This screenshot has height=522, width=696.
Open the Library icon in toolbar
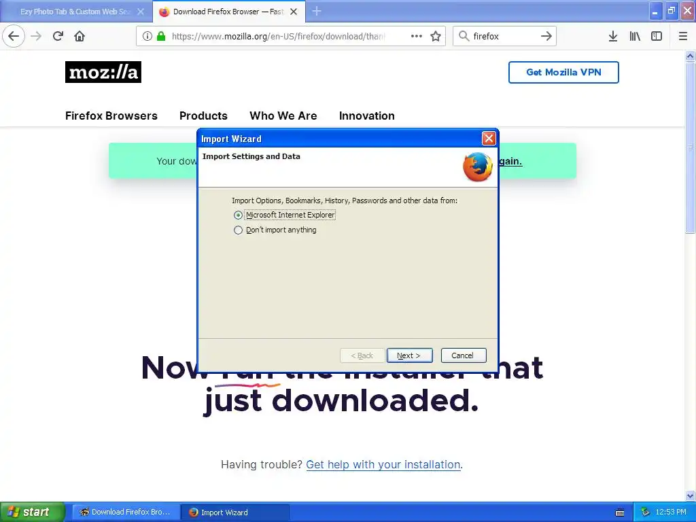click(635, 36)
